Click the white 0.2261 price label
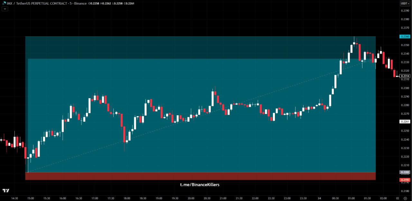Viewport: 412px width, 201px height. [x=405, y=122]
